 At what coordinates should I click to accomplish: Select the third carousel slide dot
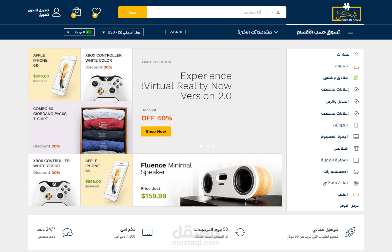pyautogui.click(x=214, y=146)
